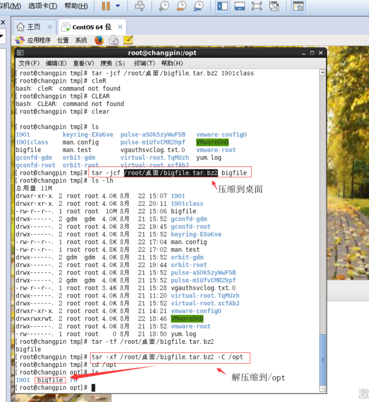The width and height of the screenshot is (369, 402).
Task: Click the "bash: cleR: command not found" line
Action: coord(68,89)
